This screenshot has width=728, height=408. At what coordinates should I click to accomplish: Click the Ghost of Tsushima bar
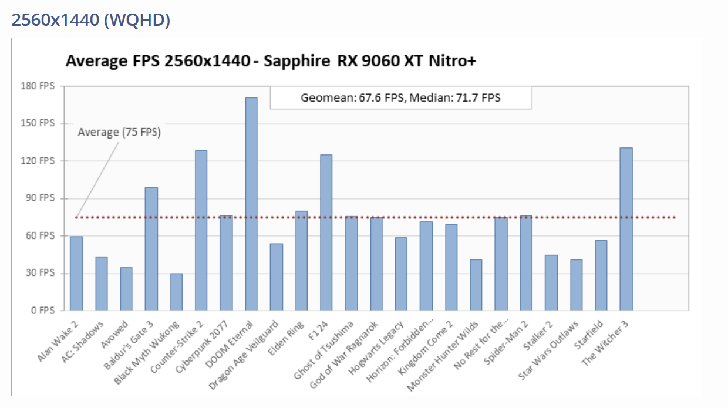351,264
